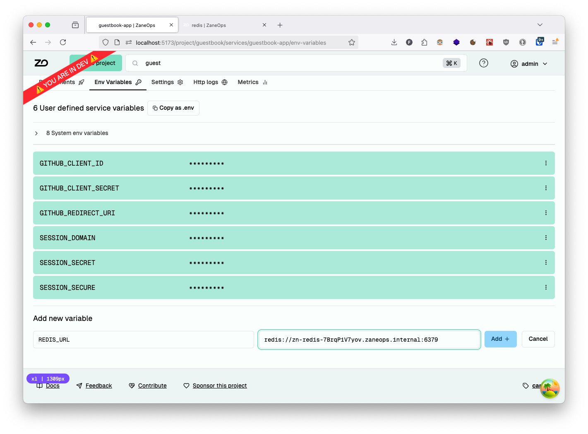Open the extensions puzzle icon
Image resolution: width=588 pixels, height=434 pixels.
coord(424,42)
